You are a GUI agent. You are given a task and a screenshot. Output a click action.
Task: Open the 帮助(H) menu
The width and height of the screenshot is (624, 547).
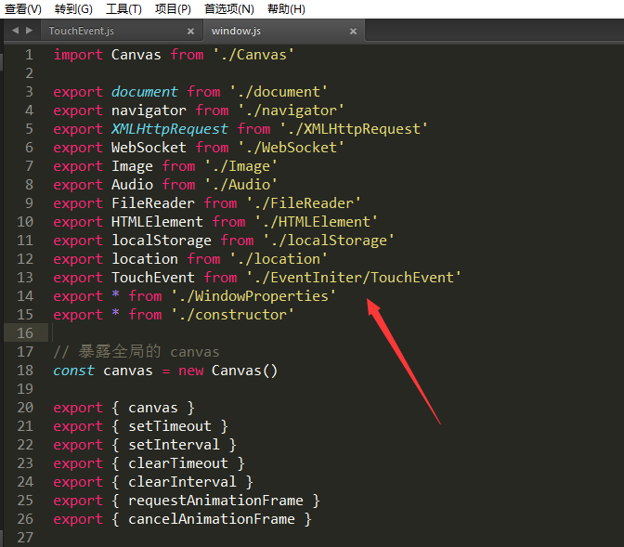point(287,8)
